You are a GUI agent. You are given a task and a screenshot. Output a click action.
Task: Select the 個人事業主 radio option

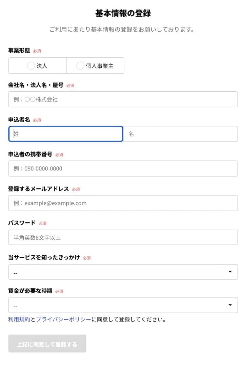click(80, 66)
